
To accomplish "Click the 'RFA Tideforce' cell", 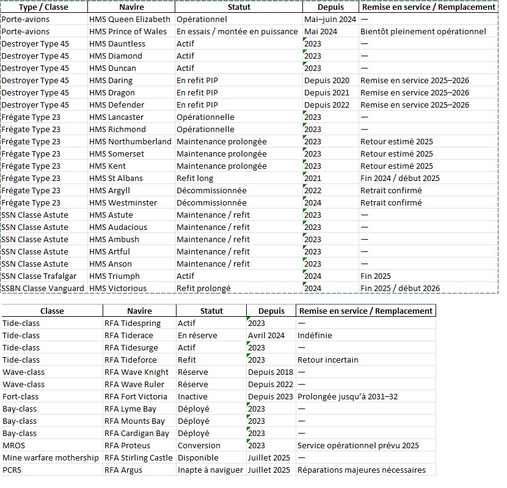I will (139, 360).
